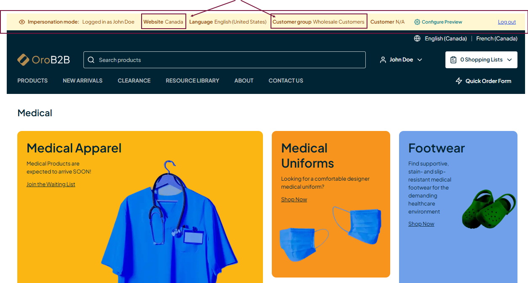This screenshot has height=283, width=528.
Task: Click the OroB2B logo
Action: [43, 60]
